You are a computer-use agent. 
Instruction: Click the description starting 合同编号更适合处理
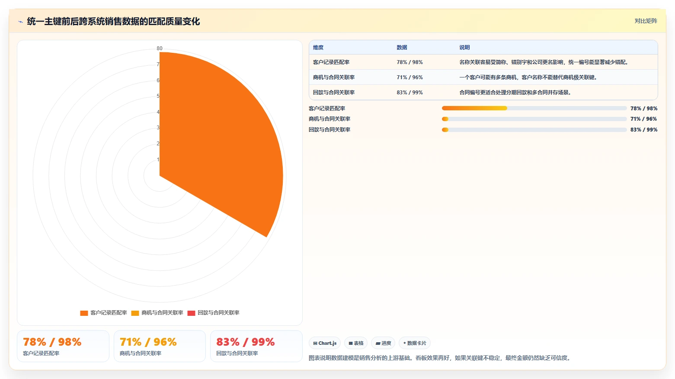point(516,93)
